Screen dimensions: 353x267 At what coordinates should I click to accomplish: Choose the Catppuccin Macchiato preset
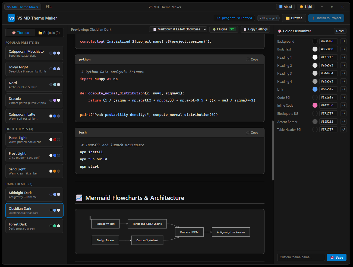click(34, 53)
